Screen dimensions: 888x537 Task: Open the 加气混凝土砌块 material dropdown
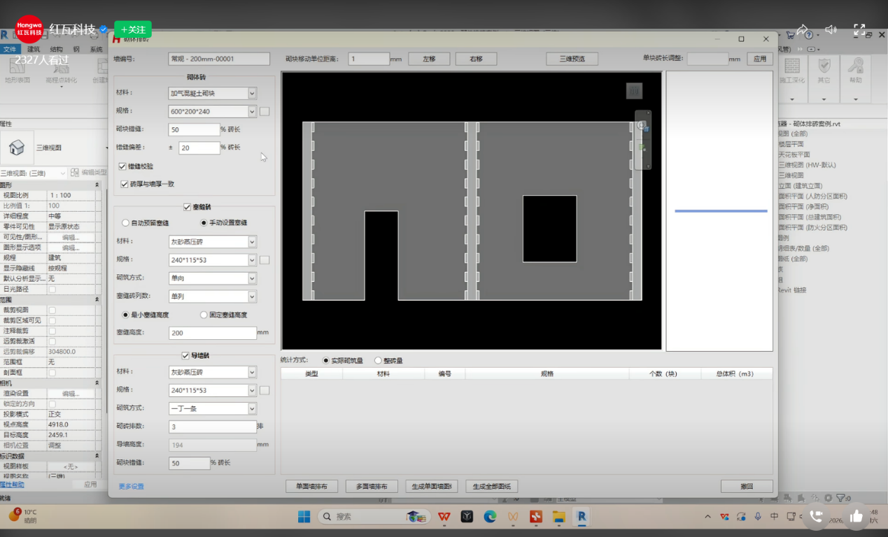pos(252,93)
